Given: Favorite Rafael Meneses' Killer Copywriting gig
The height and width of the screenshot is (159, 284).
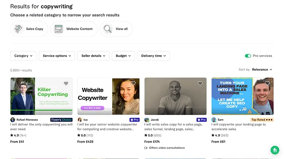Looking at the screenshot, I should point(66,83).
